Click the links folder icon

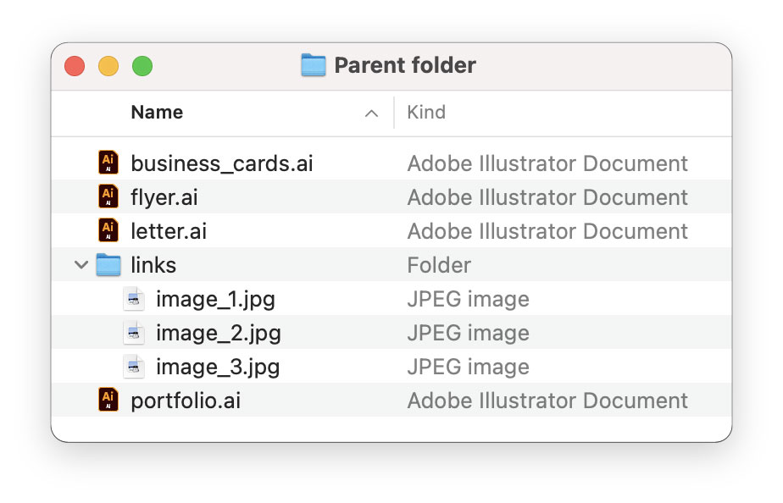point(108,265)
